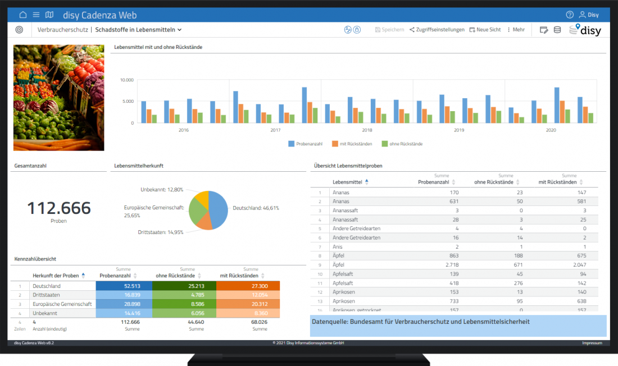Viewport: 618px width, 366px height.
Task: Click the Datenquelle Bundesamt info box
Action: coord(458,326)
